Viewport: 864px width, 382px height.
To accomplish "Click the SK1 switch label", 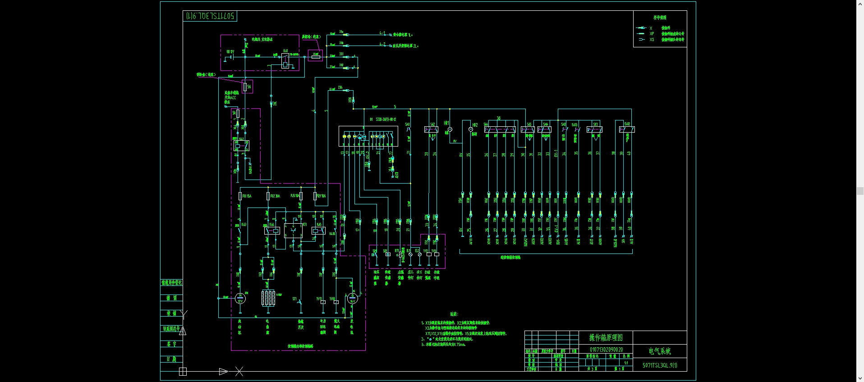I will (596, 124).
